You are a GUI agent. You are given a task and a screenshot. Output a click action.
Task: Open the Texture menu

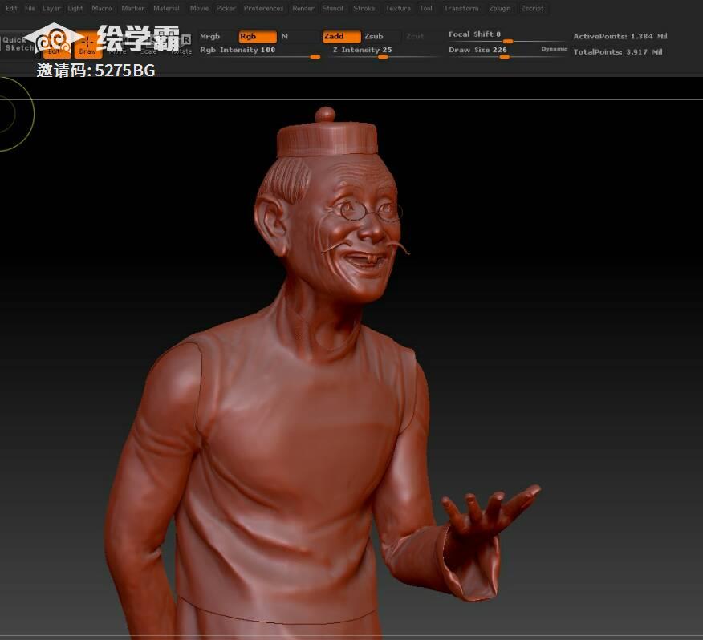coord(398,8)
